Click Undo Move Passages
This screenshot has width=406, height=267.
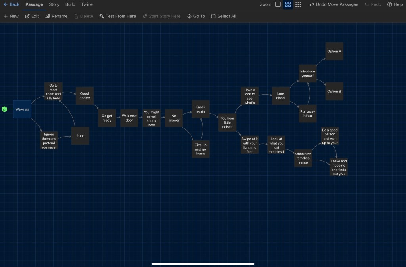pyautogui.click(x=333, y=4)
